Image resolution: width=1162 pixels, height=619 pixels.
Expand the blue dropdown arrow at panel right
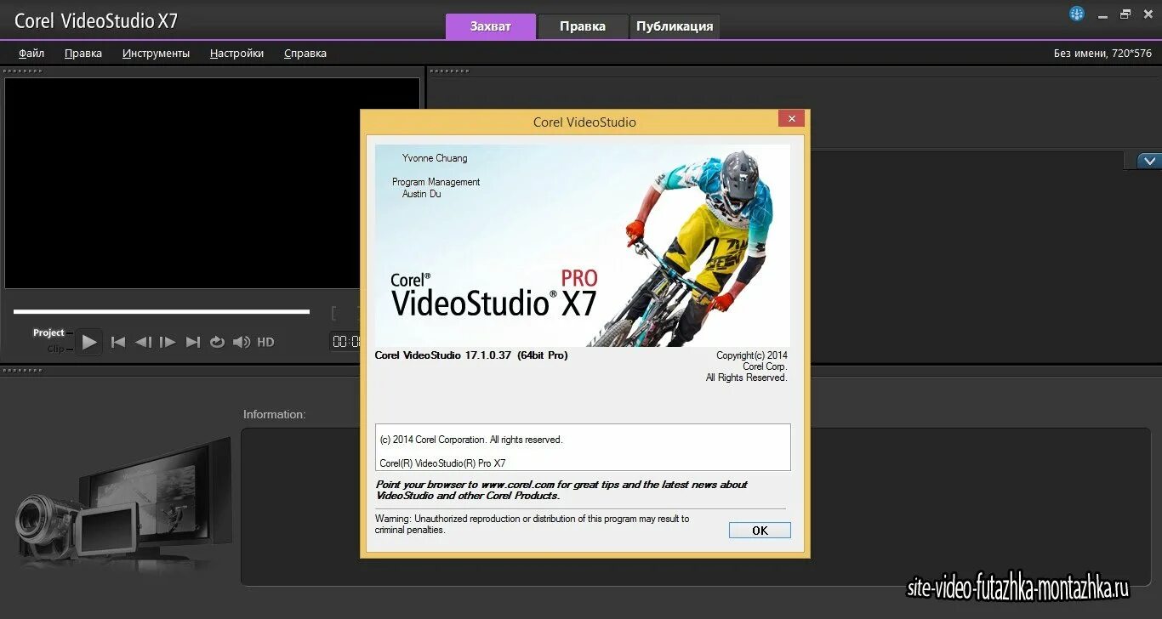tap(1149, 160)
